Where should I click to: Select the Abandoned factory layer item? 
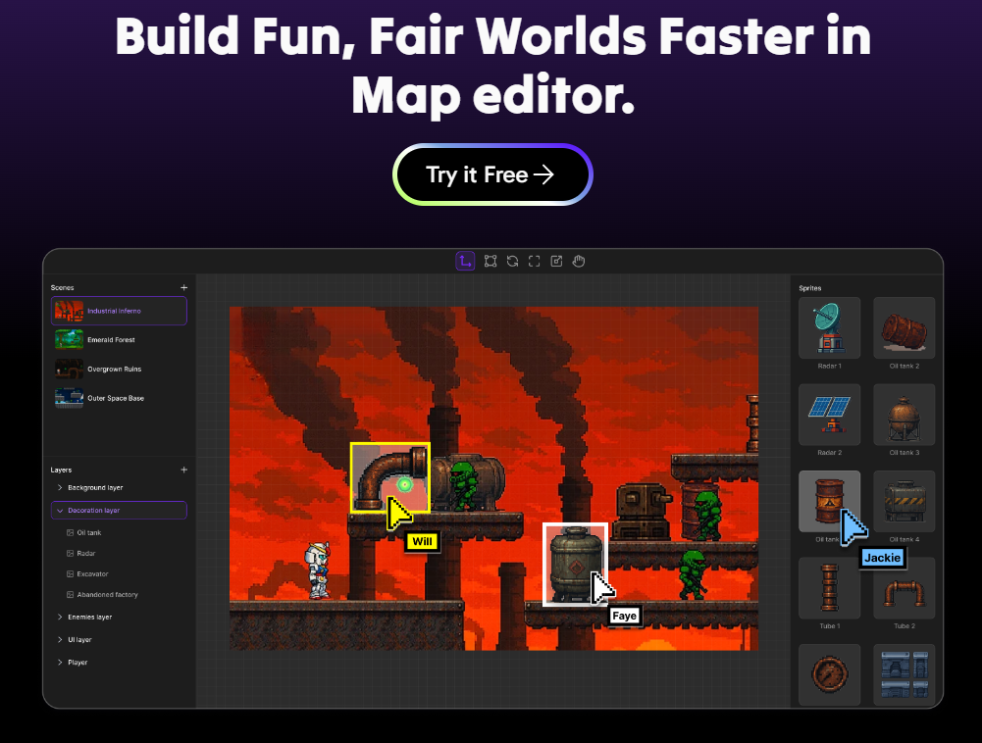coord(106,595)
